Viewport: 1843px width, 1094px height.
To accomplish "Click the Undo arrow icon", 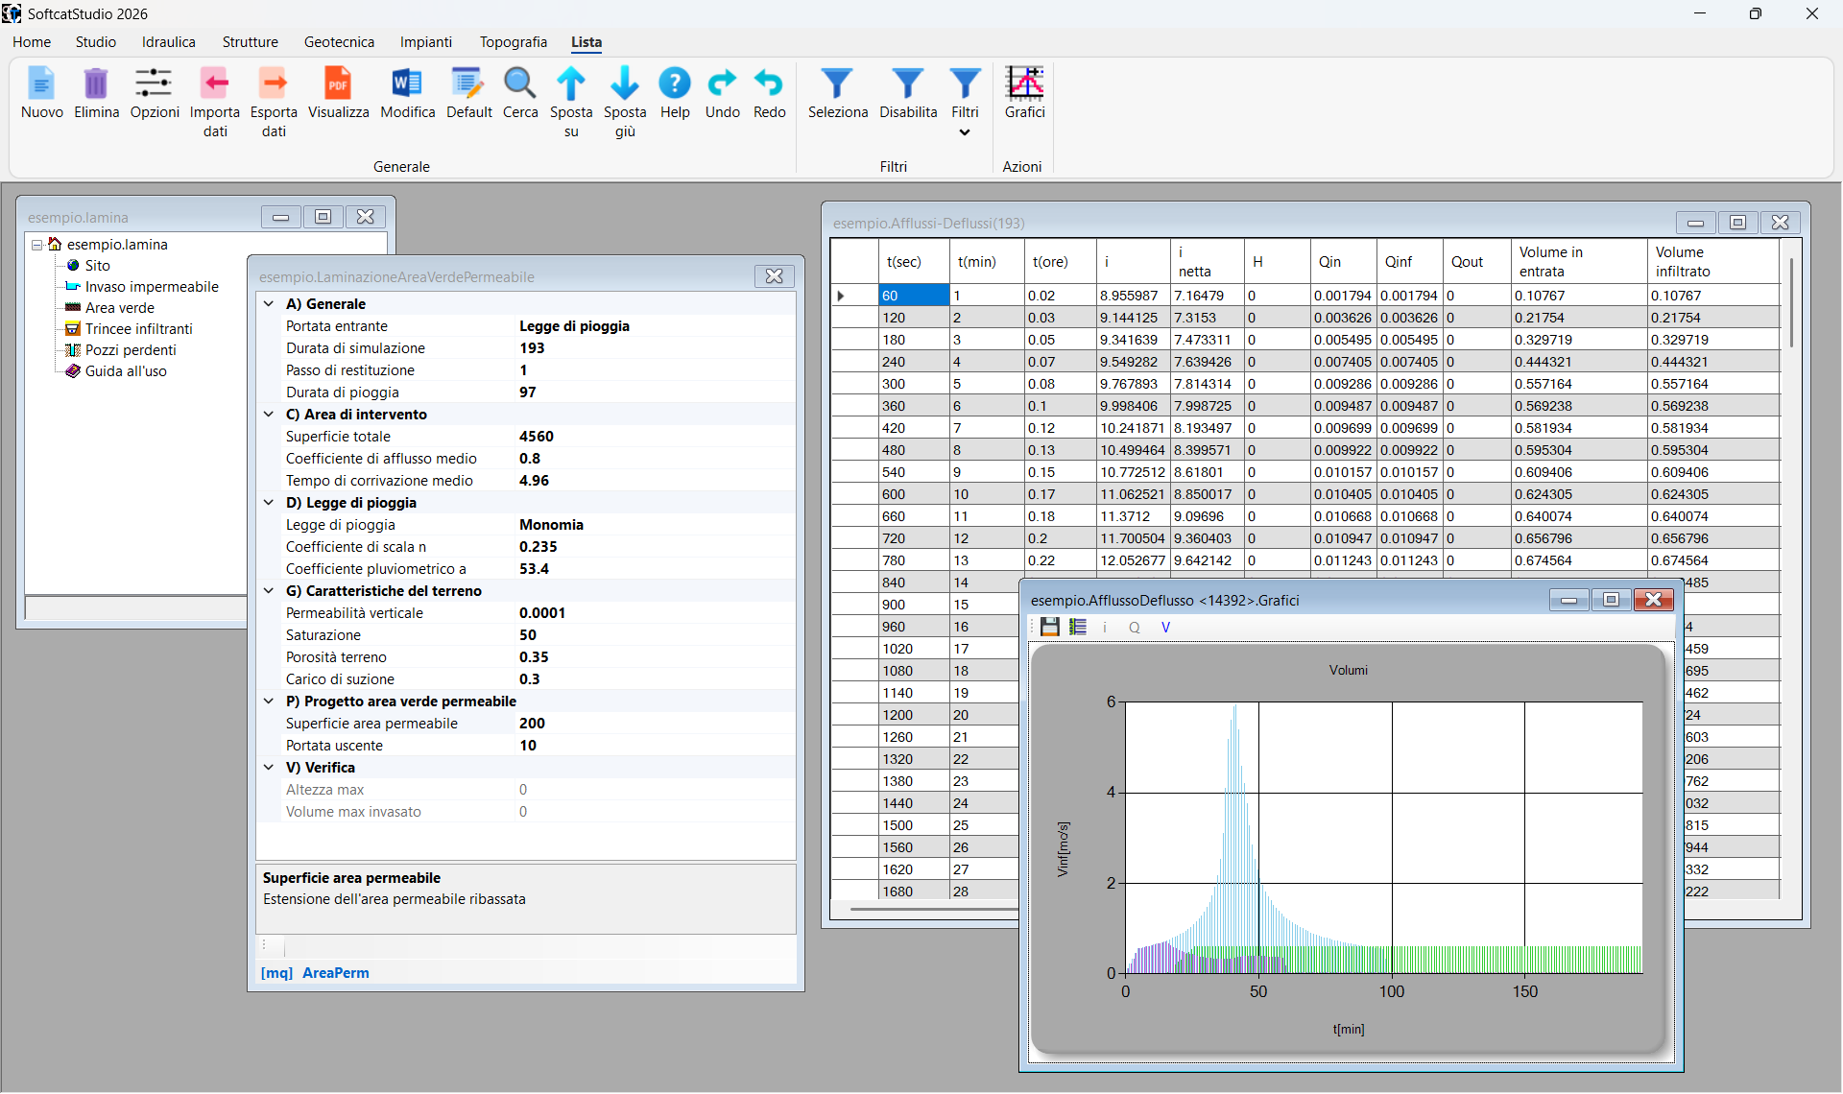I will (x=722, y=83).
